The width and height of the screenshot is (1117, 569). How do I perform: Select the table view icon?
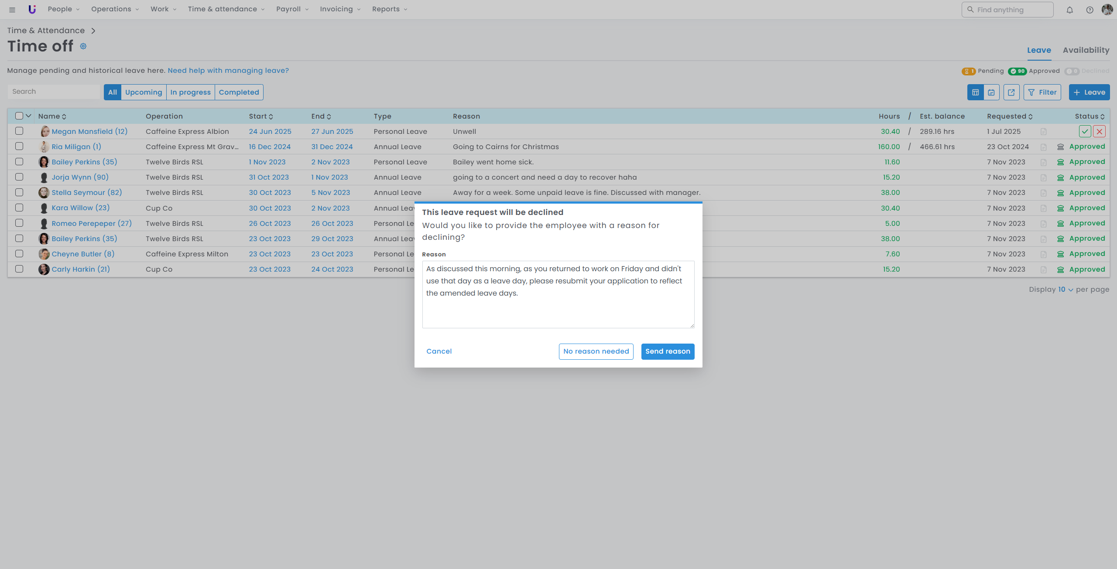(976, 92)
